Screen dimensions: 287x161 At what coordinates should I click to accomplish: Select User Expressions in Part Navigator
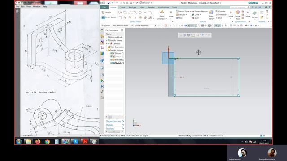tap(116, 47)
